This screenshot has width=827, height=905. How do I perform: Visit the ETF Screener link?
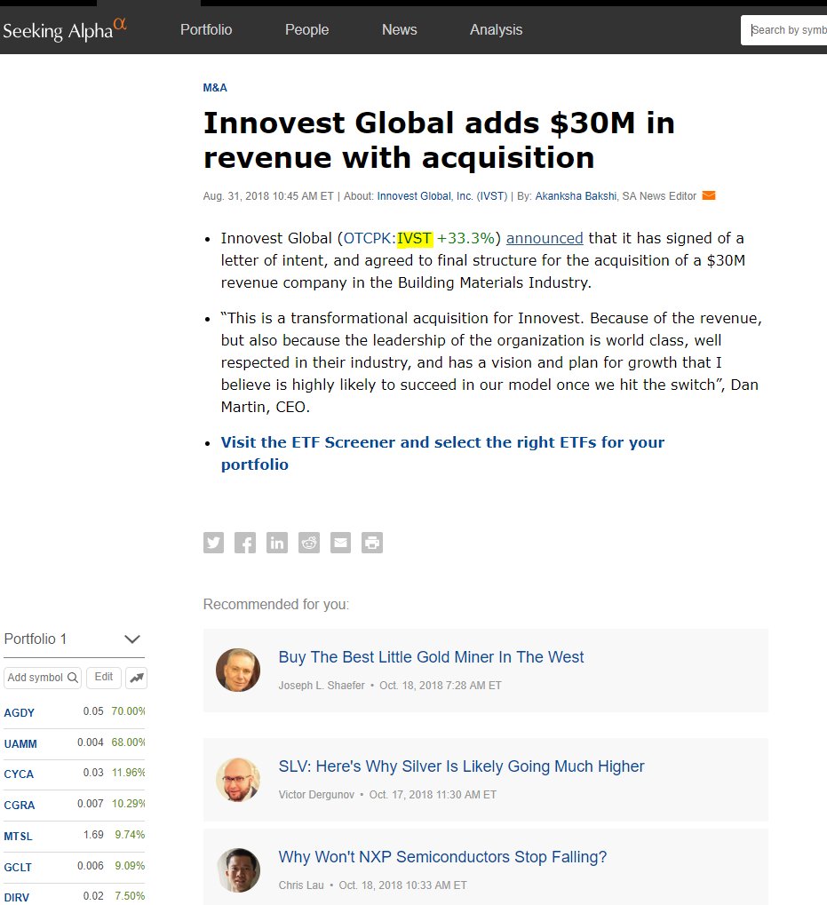[442, 453]
